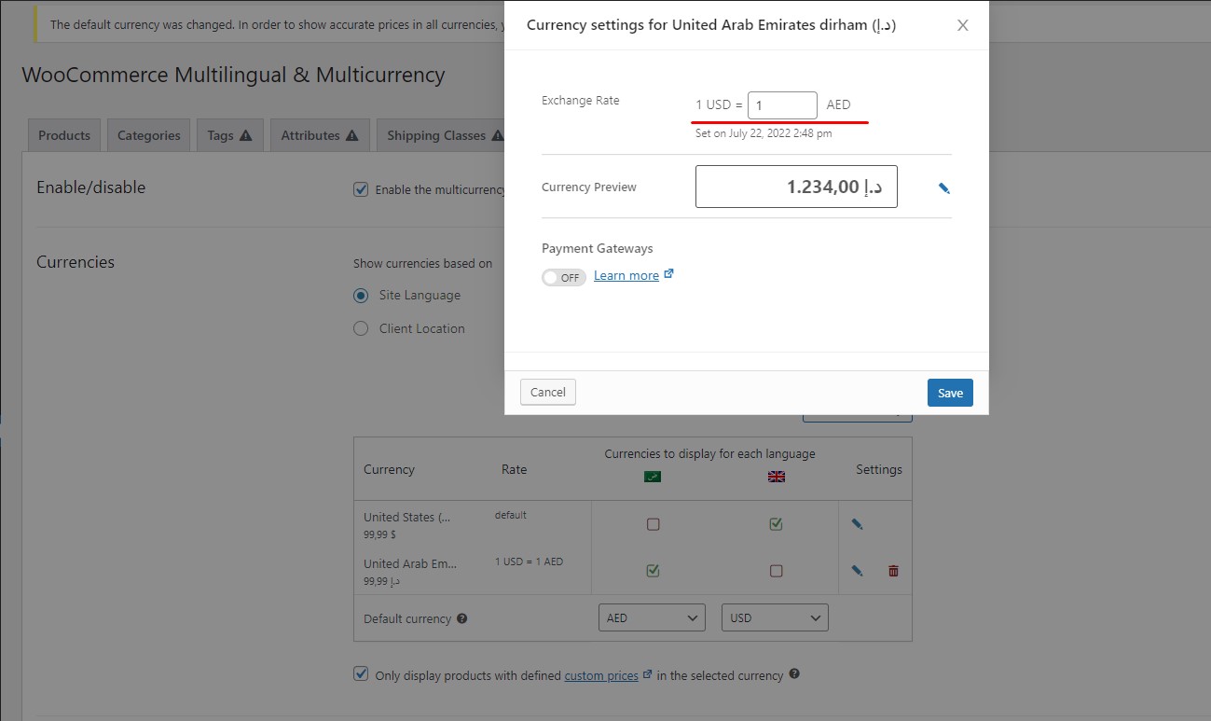This screenshot has height=721, width=1211.
Task: Edit United Arab Emirates dirham settings pencil
Action: click(857, 571)
